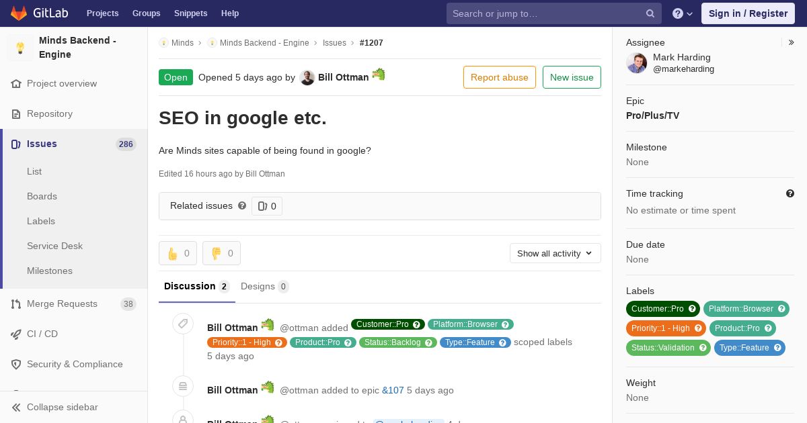The width and height of the screenshot is (807, 423).
Task: Click the related issues count badge
Action: pyautogui.click(x=267, y=206)
